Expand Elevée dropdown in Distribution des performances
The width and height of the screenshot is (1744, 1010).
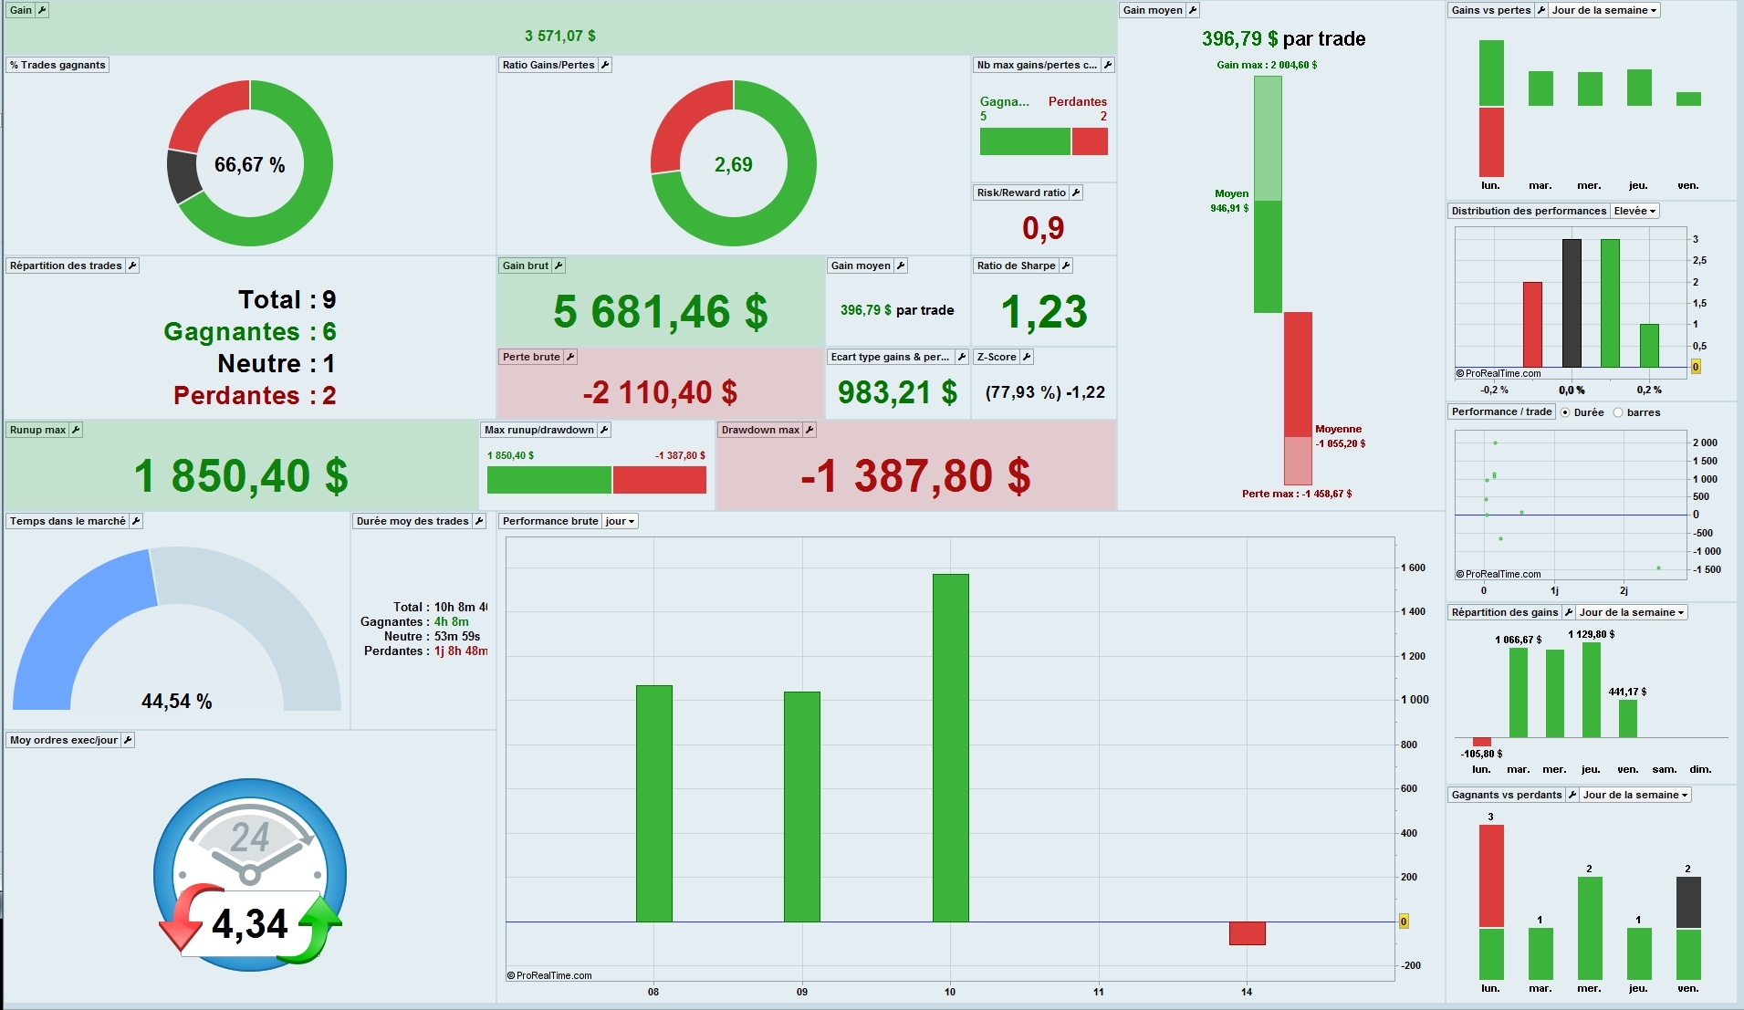click(1634, 211)
